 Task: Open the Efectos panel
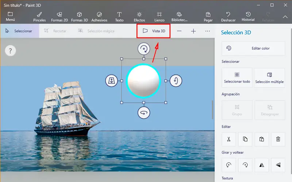[139, 17]
